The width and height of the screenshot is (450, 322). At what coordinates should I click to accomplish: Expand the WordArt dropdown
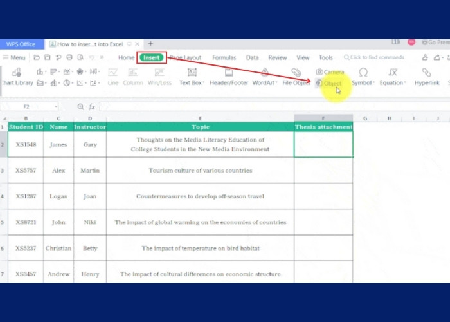coord(276,83)
